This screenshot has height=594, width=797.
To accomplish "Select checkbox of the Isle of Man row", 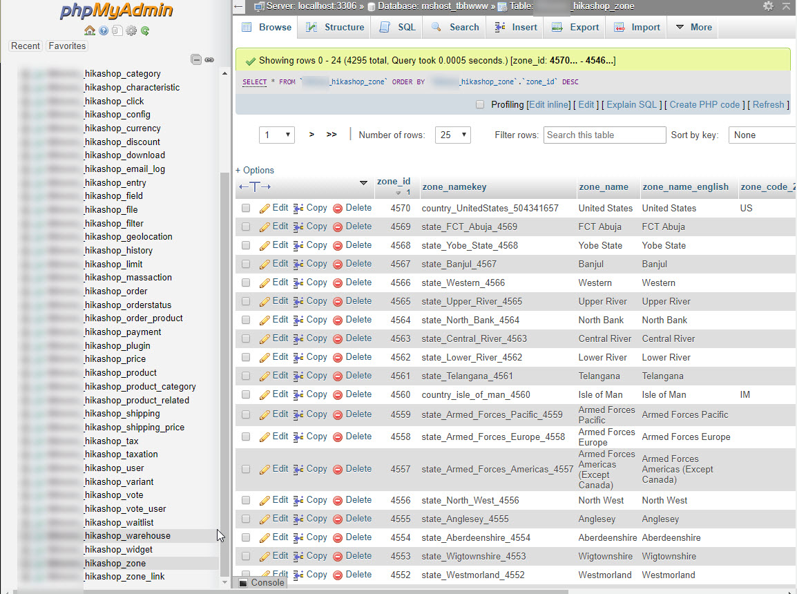I will (246, 394).
